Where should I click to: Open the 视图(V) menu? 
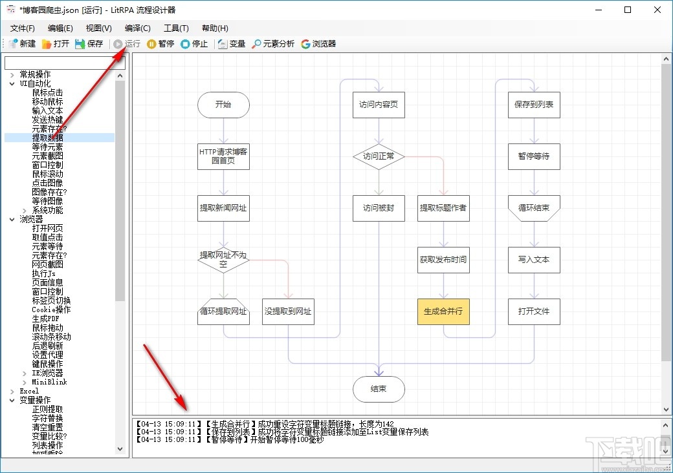pyautogui.click(x=98, y=28)
